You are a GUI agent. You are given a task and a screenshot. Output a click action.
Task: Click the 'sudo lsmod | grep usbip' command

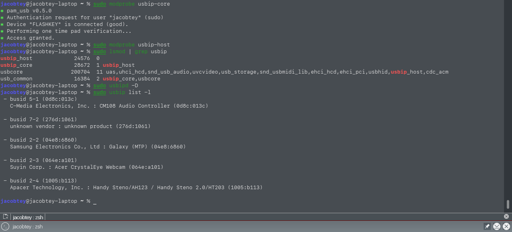(130, 52)
